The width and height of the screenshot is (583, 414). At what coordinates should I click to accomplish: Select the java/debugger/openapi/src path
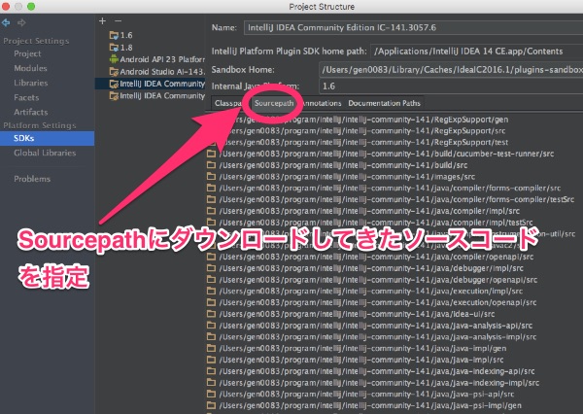coord(378,279)
